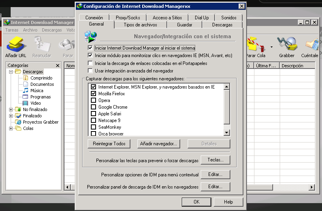Select the Programas category icon
The width and height of the screenshot is (322, 211).
[x=25, y=97]
